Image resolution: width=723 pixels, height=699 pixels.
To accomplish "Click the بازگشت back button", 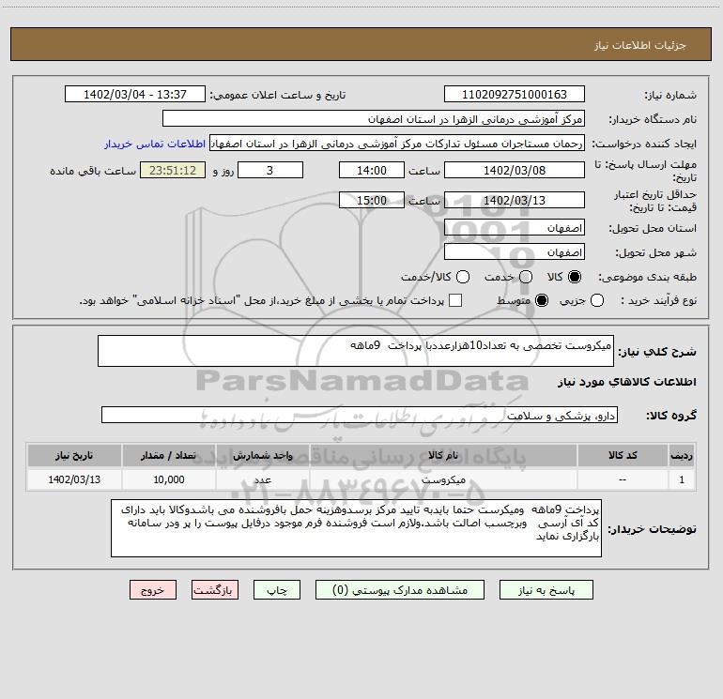I will [x=215, y=590].
